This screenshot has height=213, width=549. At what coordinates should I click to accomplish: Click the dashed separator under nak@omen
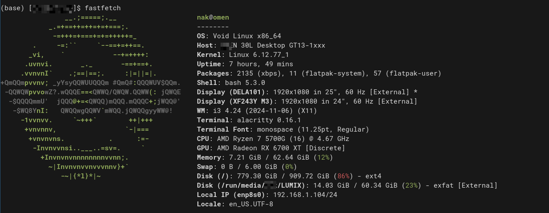click(x=213, y=27)
